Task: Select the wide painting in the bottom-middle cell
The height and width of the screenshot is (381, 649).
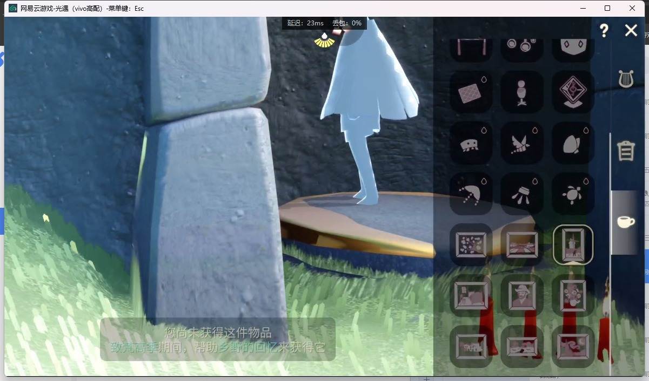Action: click(x=522, y=346)
